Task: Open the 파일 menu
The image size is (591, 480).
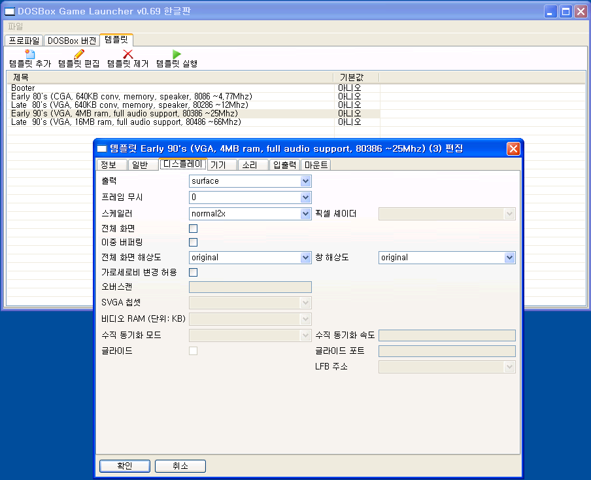Action: coord(16,26)
